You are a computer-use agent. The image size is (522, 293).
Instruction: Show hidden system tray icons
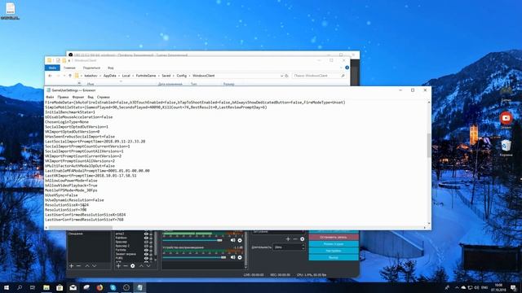click(457, 287)
